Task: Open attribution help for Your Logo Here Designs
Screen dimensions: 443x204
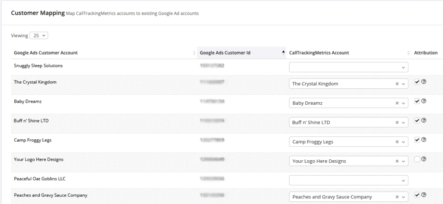Action: tap(424, 159)
